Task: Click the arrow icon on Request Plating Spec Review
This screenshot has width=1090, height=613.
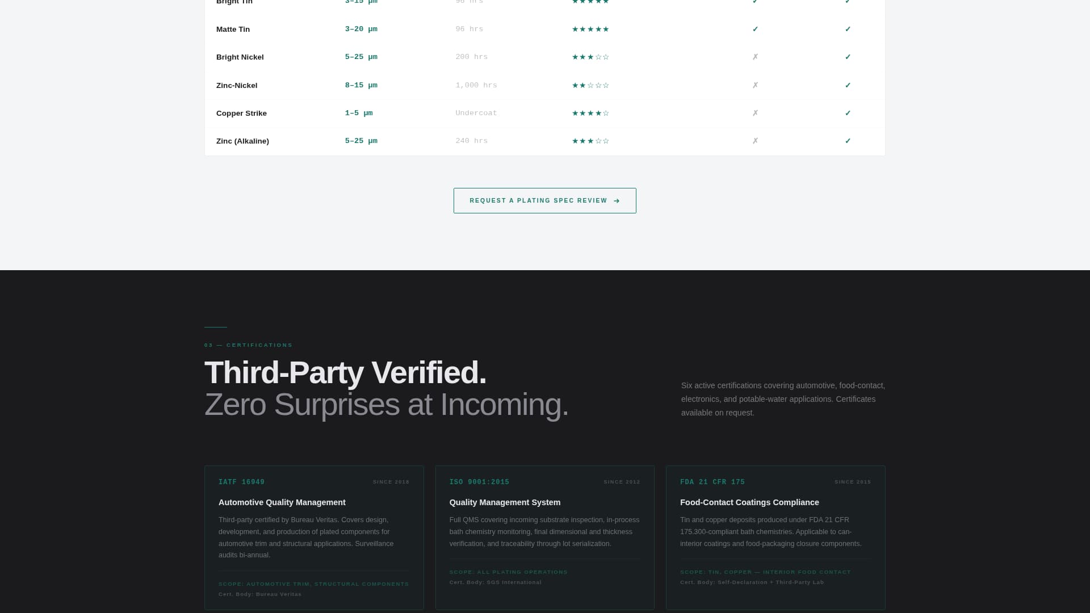Action: click(x=617, y=200)
